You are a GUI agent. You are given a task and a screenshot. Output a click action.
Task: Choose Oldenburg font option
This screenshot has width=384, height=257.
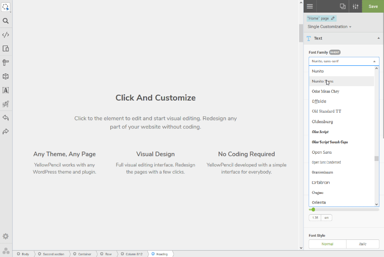click(x=342, y=122)
